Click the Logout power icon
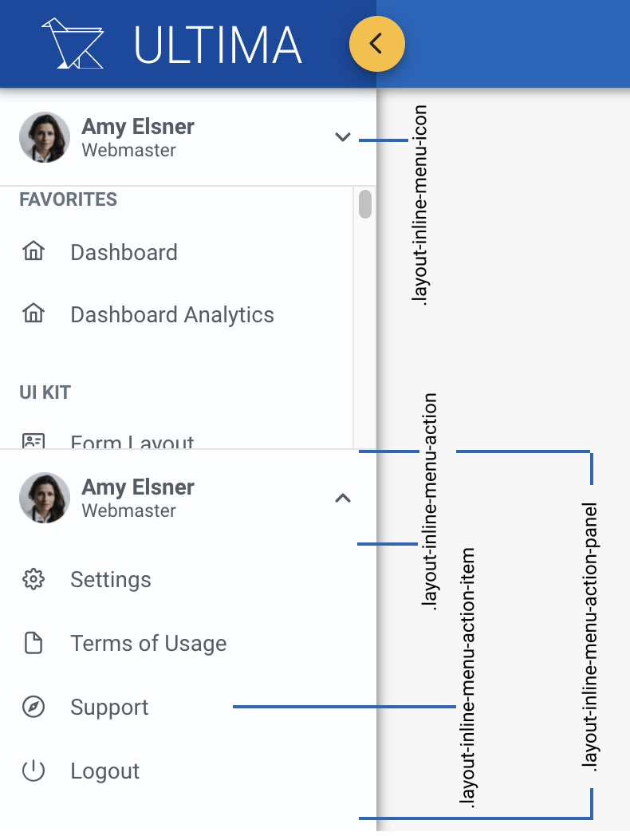Image resolution: width=630 pixels, height=836 pixels. pyautogui.click(x=33, y=771)
